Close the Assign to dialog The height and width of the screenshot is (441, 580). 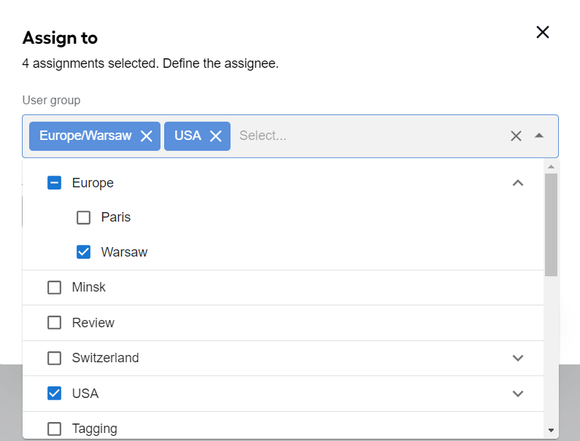coord(543,32)
